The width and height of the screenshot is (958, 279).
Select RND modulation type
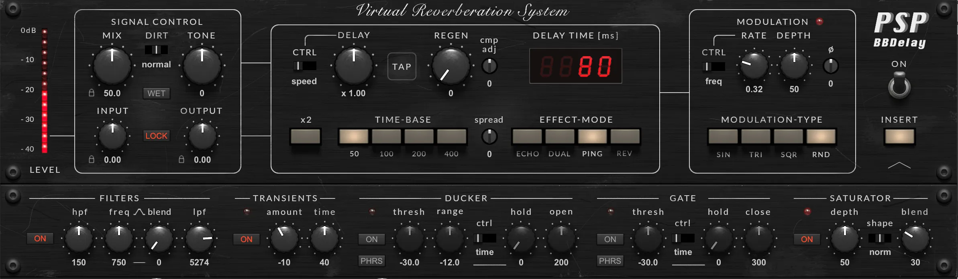coord(821,136)
